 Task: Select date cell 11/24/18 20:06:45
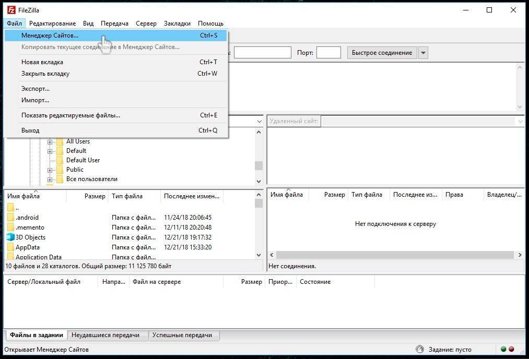[187, 218]
